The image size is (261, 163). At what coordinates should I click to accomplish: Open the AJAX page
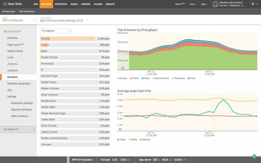click(10, 57)
